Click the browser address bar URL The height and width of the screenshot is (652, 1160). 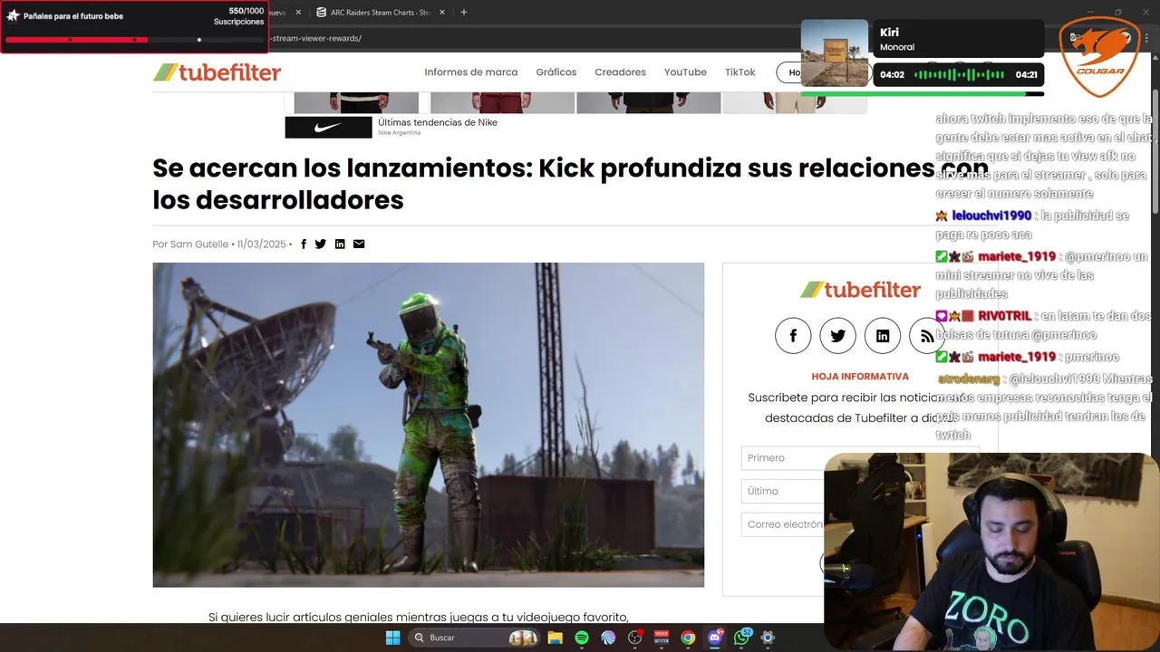coord(317,39)
